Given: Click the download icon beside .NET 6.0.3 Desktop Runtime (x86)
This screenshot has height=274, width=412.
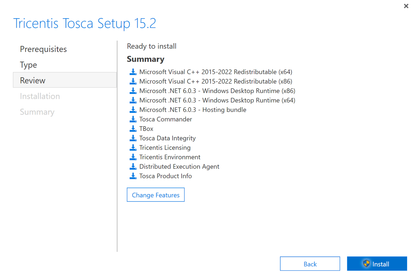Looking at the screenshot, I should [x=133, y=91].
